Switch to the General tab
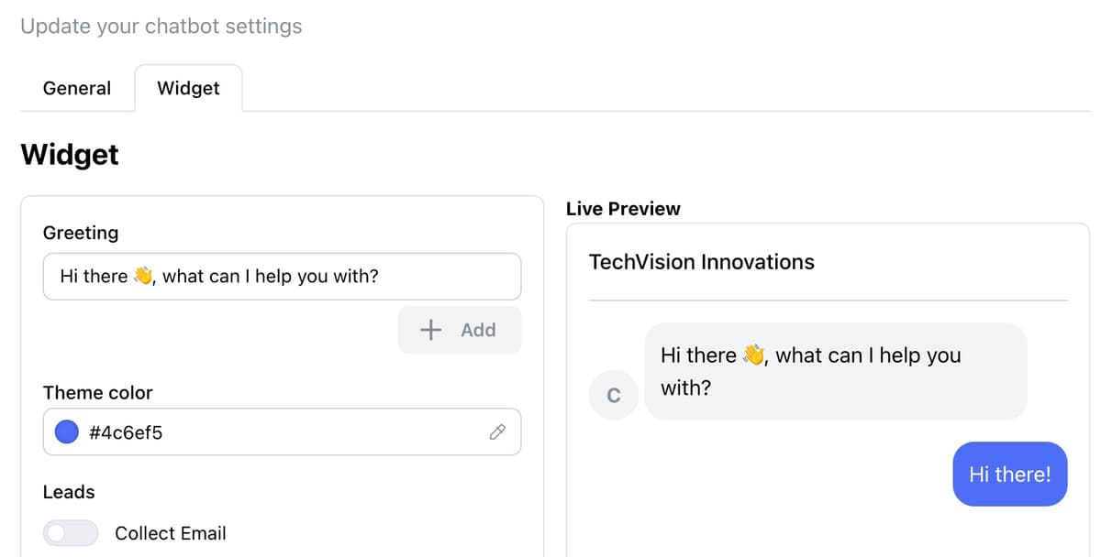This screenshot has height=557, width=1101. [77, 89]
